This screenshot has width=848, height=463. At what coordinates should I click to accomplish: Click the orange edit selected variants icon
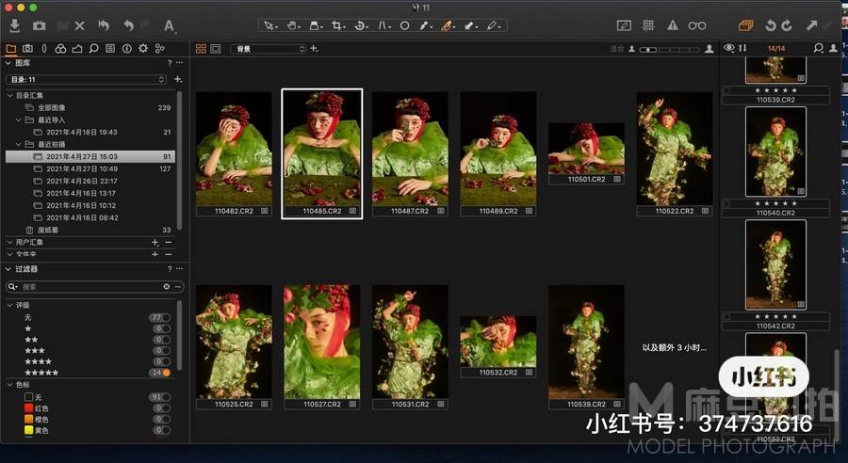[746, 25]
